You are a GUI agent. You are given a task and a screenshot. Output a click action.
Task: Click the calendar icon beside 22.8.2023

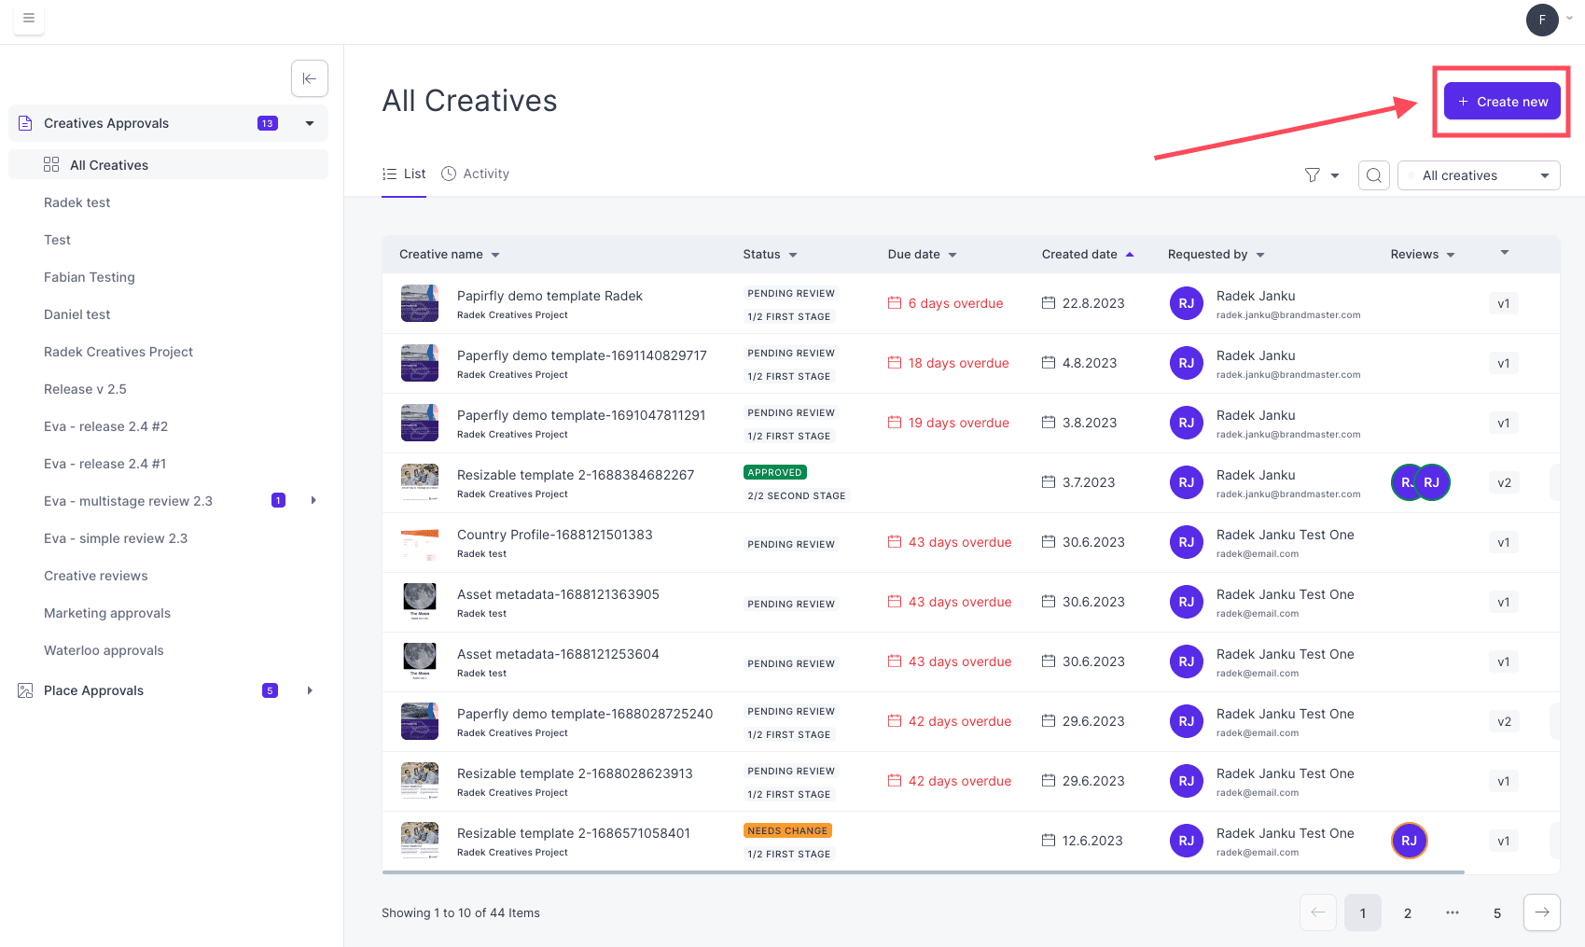(x=1047, y=303)
